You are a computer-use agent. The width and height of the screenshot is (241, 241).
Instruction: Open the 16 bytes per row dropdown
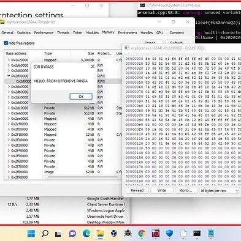220,191
